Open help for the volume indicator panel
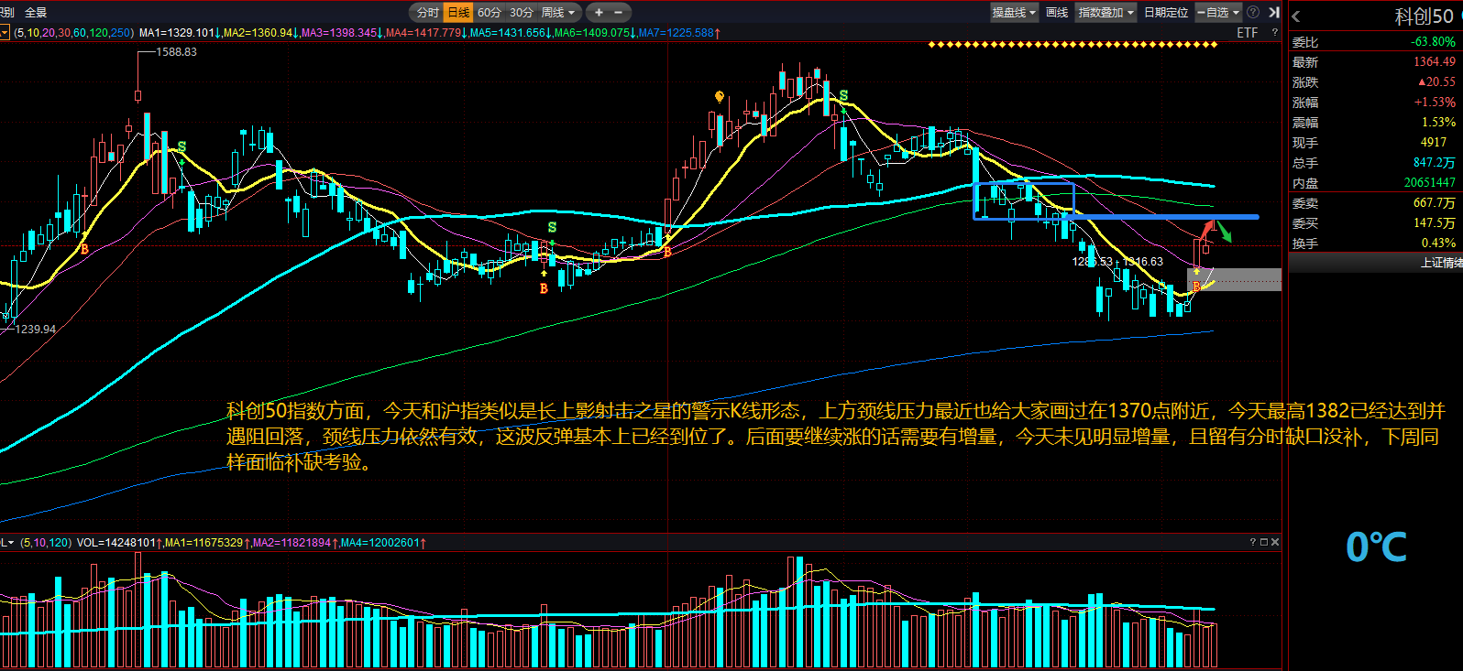Screen dimensions: 1463x671 click(1253, 542)
